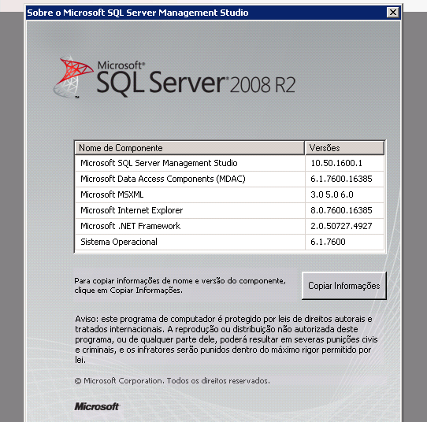The width and height of the screenshot is (427, 422).
Task: Click the Copiar Informações button
Action: [x=344, y=286]
